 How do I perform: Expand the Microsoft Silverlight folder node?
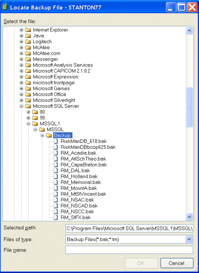pos(21,100)
